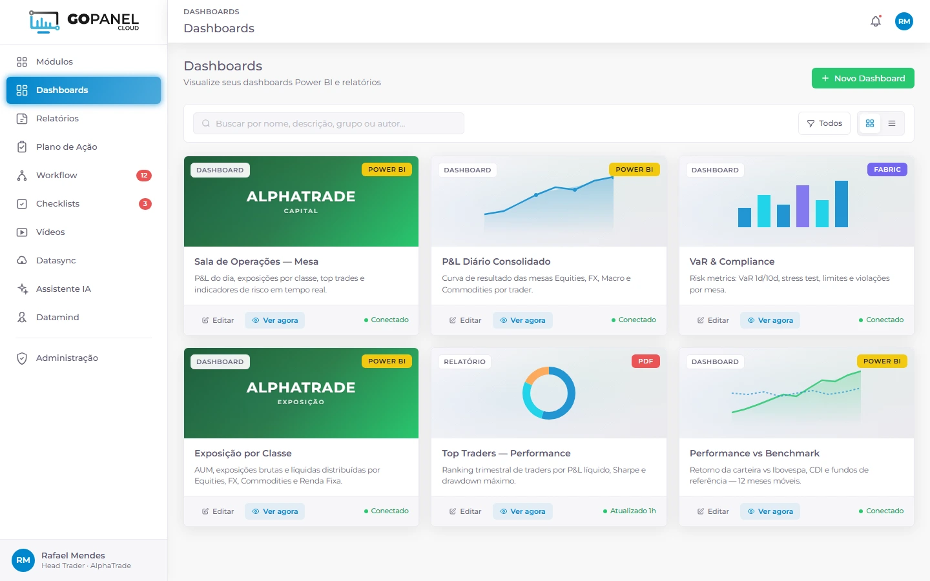Click the PDF tag on Top Traders card
The image size is (930, 581).
(645, 362)
